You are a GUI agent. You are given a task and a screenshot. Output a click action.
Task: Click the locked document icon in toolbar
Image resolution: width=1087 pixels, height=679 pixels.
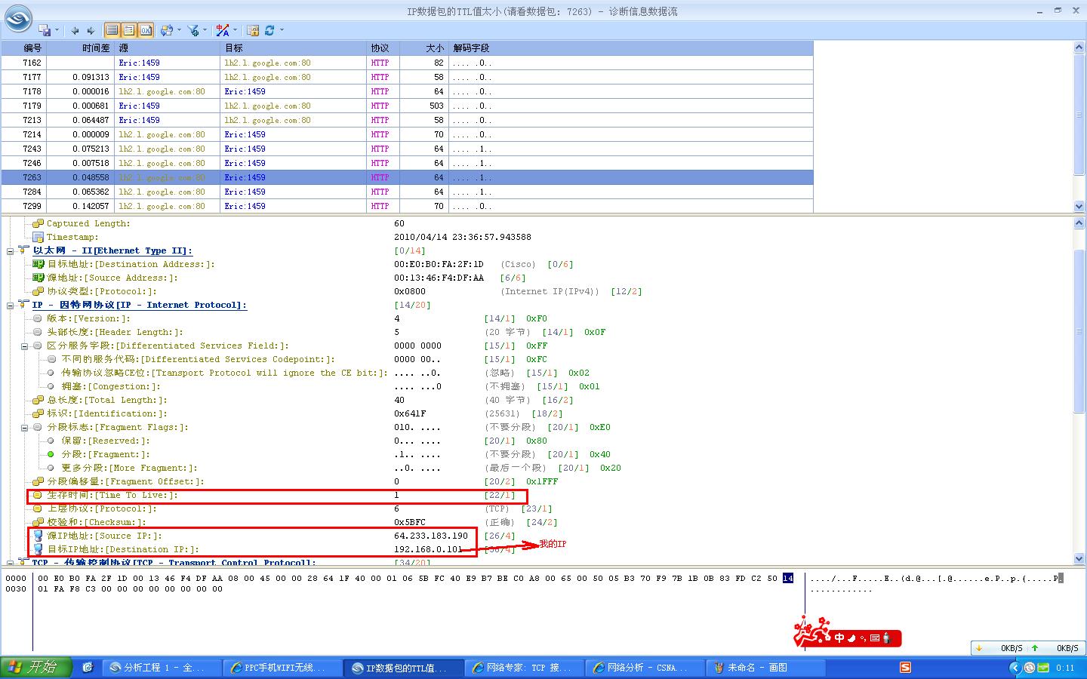pyautogui.click(x=253, y=30)
